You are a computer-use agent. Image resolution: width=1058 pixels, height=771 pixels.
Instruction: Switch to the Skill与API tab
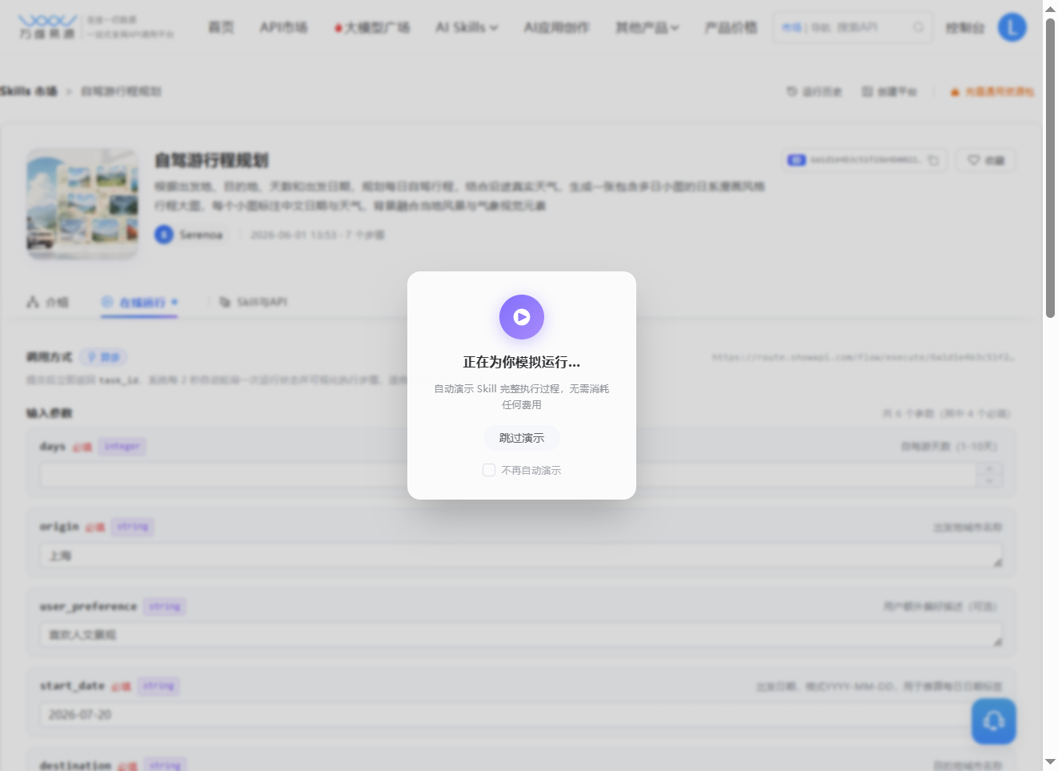(253, 302)
